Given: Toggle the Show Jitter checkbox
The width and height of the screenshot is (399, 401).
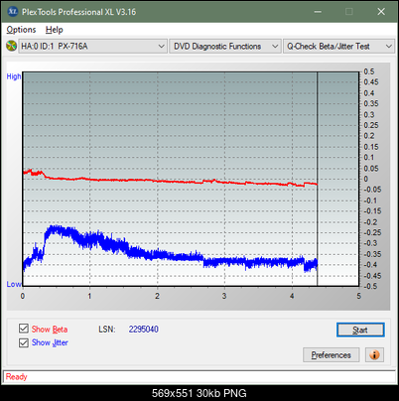Looking at the screenshot, I should 24,342.
